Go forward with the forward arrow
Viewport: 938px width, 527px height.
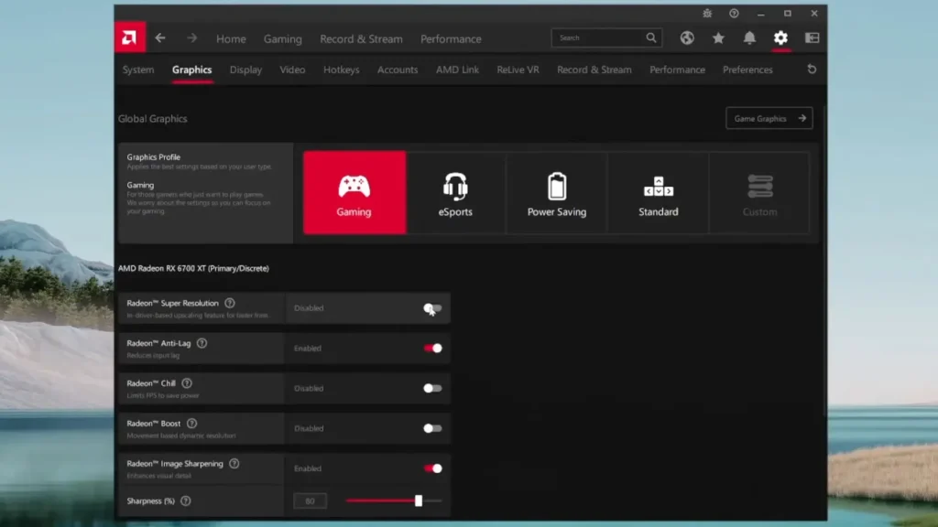[x=191, y=38]
